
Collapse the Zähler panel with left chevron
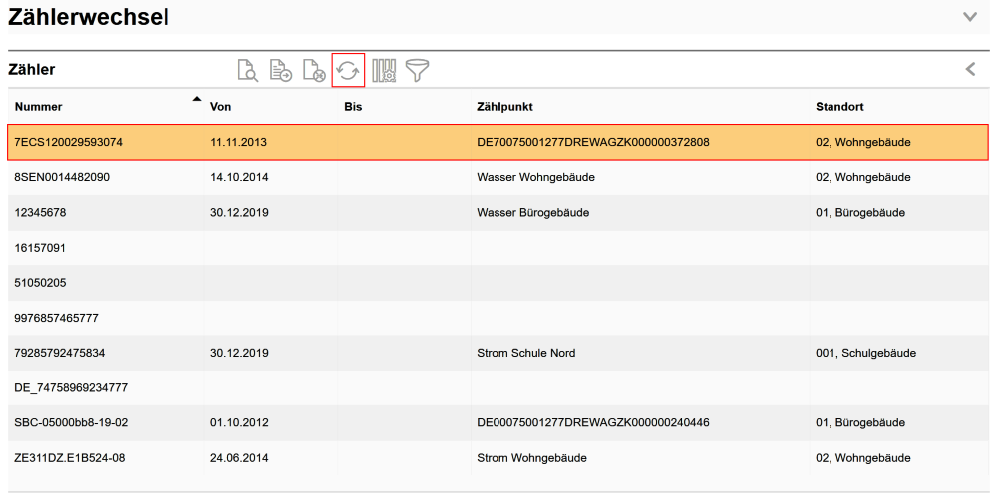[x=970, y=69]
